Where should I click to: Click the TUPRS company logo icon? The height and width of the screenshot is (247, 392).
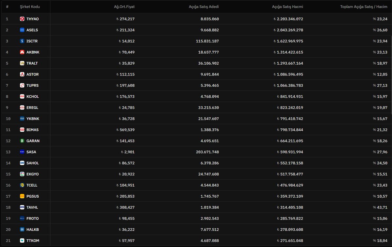tap(22, 86)
